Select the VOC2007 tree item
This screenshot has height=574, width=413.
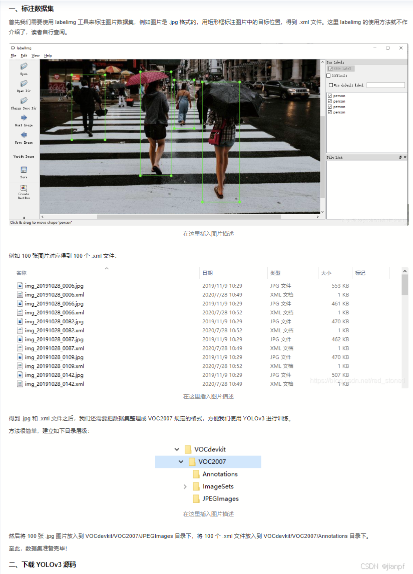(x=208, y=461)
